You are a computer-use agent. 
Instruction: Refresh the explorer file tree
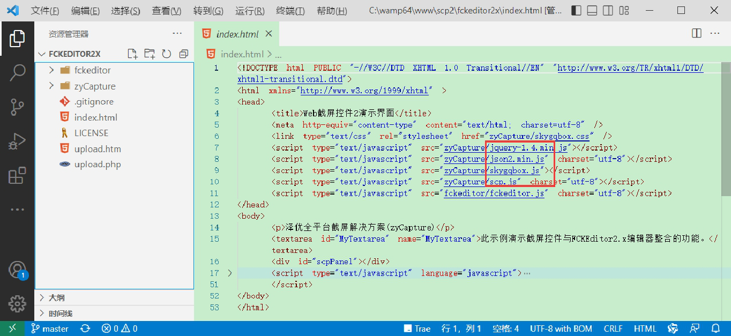click(167, 54)
